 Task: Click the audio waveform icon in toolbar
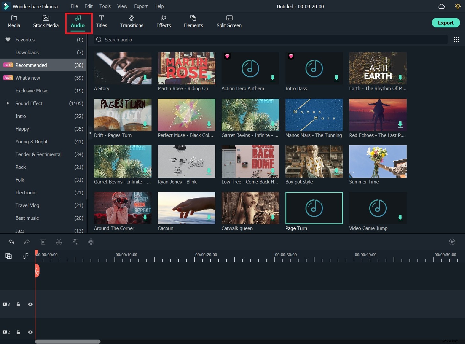coord(91,242)
